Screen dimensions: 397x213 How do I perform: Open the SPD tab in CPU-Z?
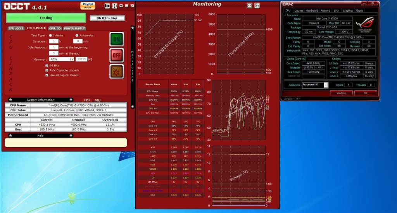click(336, 10)
